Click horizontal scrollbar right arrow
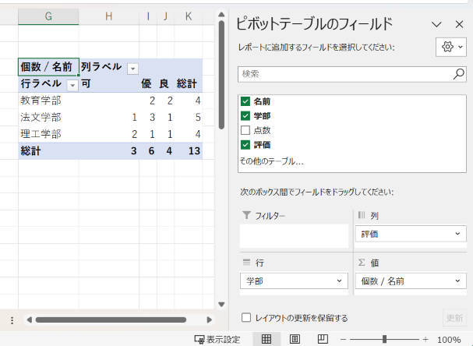 [209, 320]
